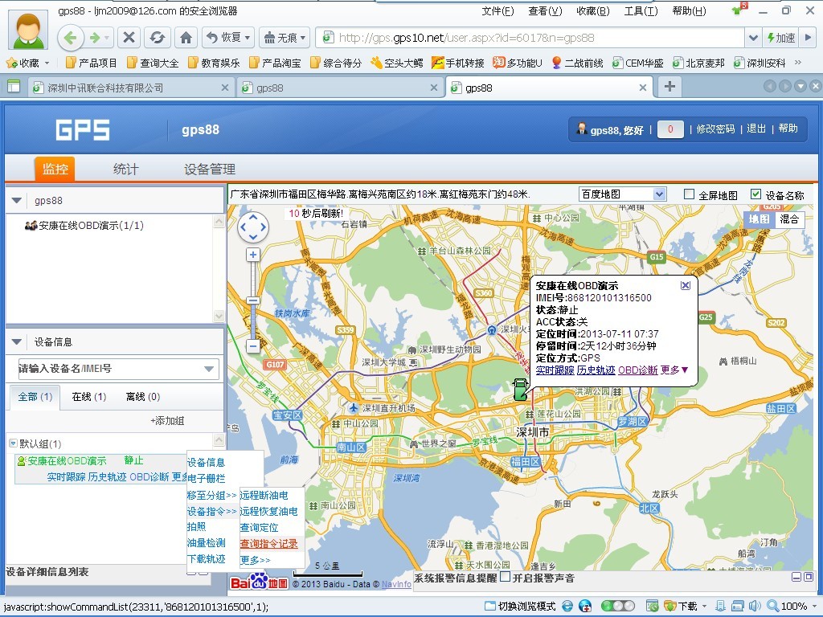823x617 pixels.
Task: Choose 电子栅栏 in the context menu
Action: [x=207, y=479]
